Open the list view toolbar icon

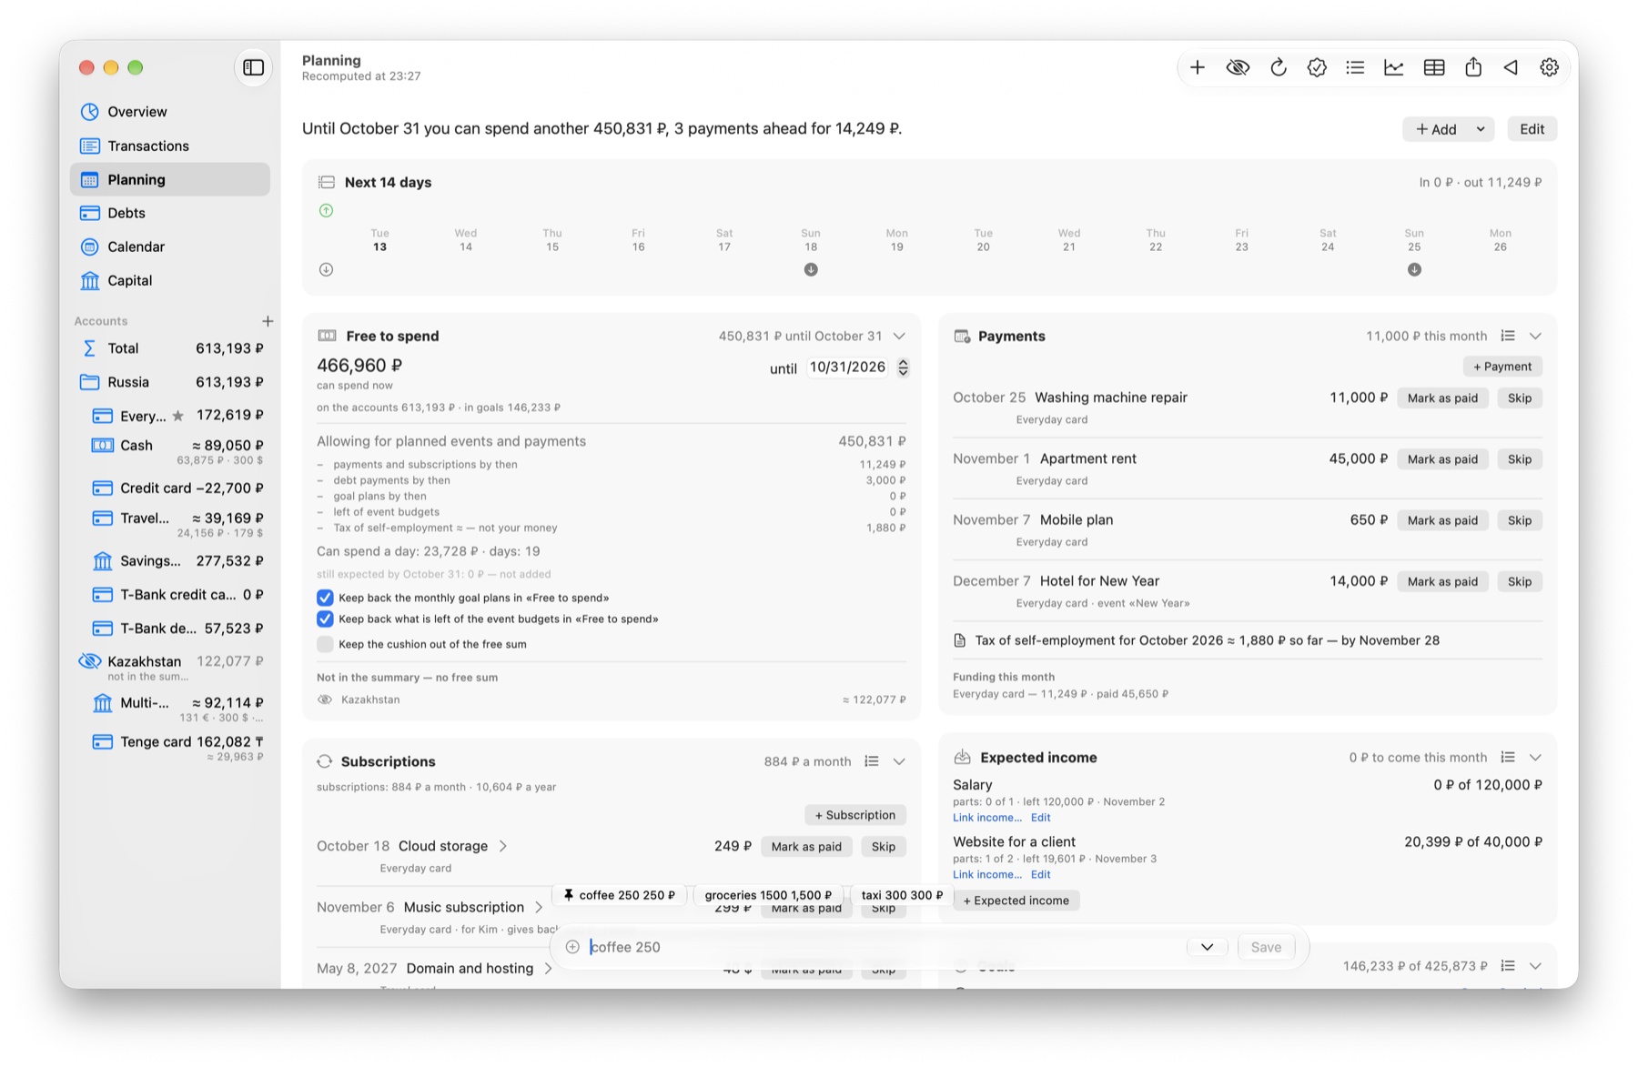point(1355,67)
